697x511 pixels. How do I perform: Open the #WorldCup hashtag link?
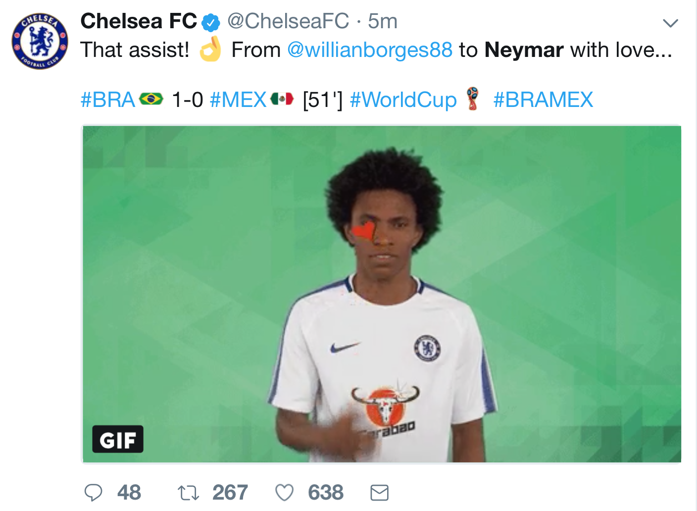[403, 100]
